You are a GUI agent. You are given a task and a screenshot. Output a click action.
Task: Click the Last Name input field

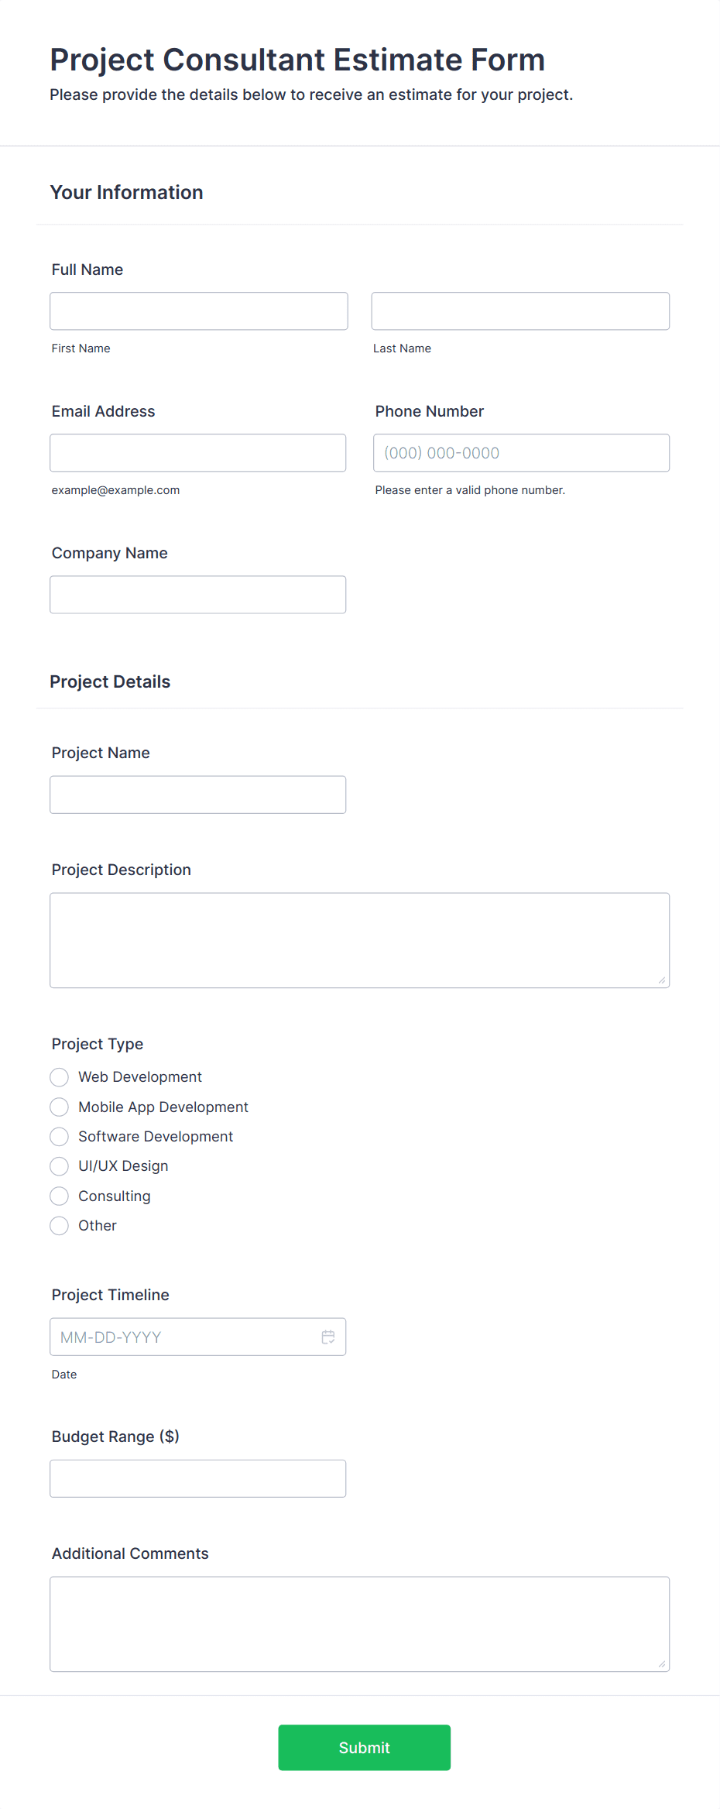click(x=520, y=311)
